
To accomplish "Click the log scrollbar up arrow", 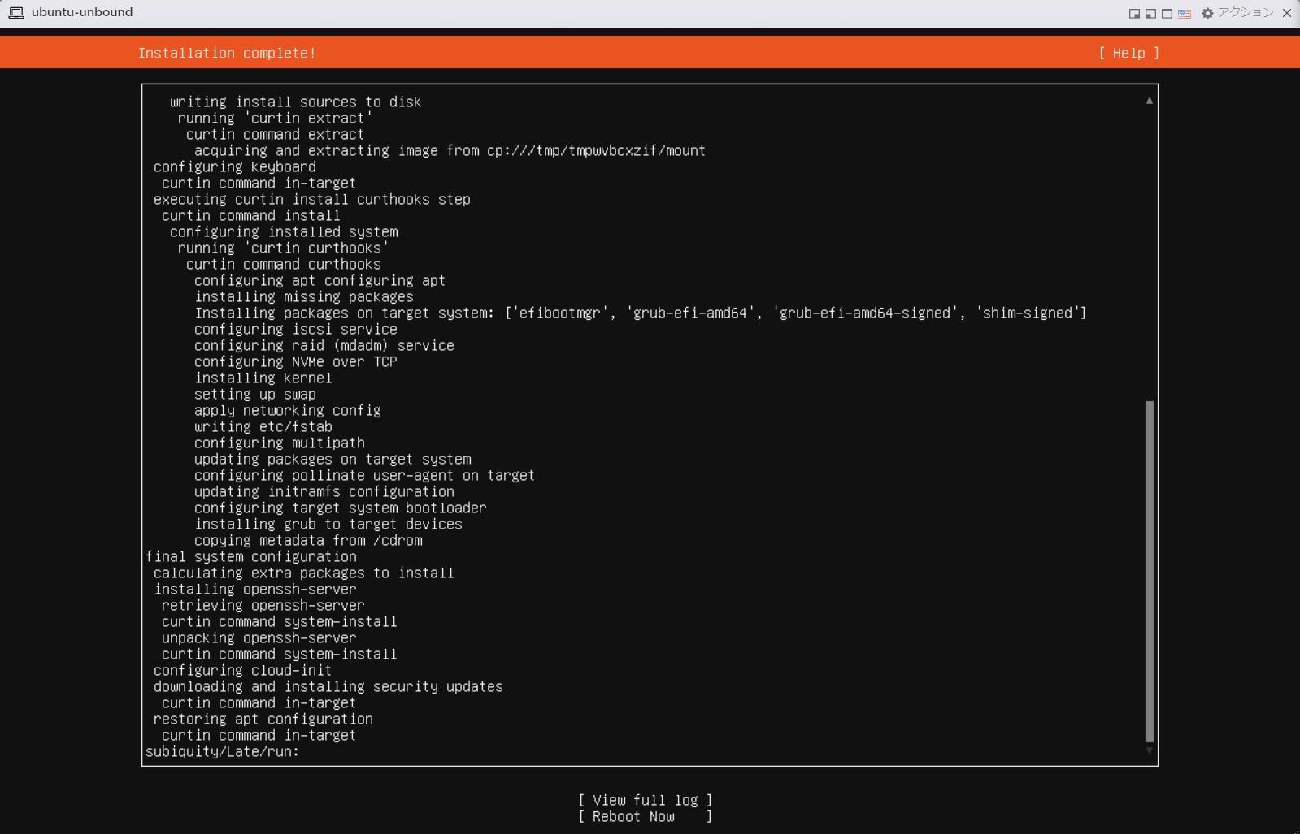I will [x=1149, y=101].
